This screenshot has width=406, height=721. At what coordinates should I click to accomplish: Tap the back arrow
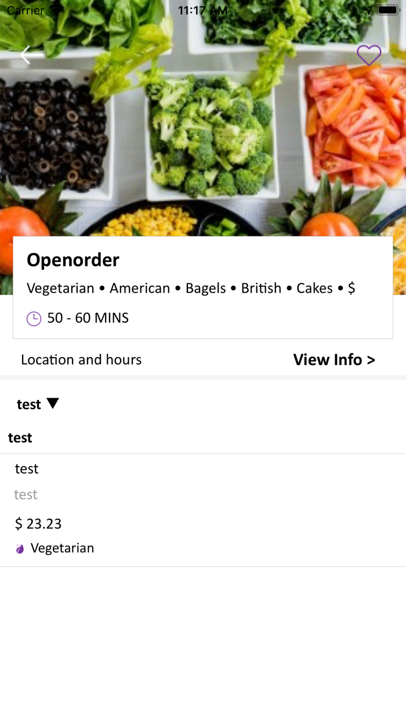pyautogui.click(x=30, y=55)
